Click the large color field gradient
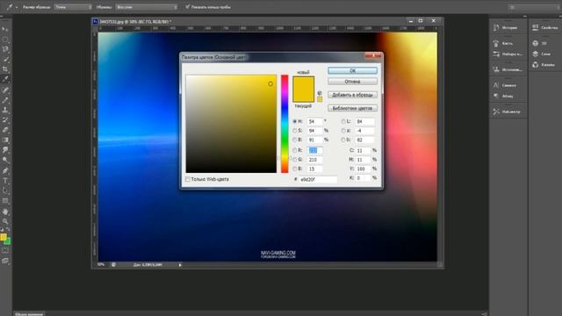Image resolution: width=562 pixels, height=316 pixels. click(231, 124)
